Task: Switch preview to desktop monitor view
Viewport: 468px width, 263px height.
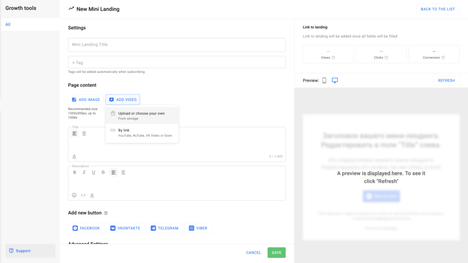Action: pos(335,80)
